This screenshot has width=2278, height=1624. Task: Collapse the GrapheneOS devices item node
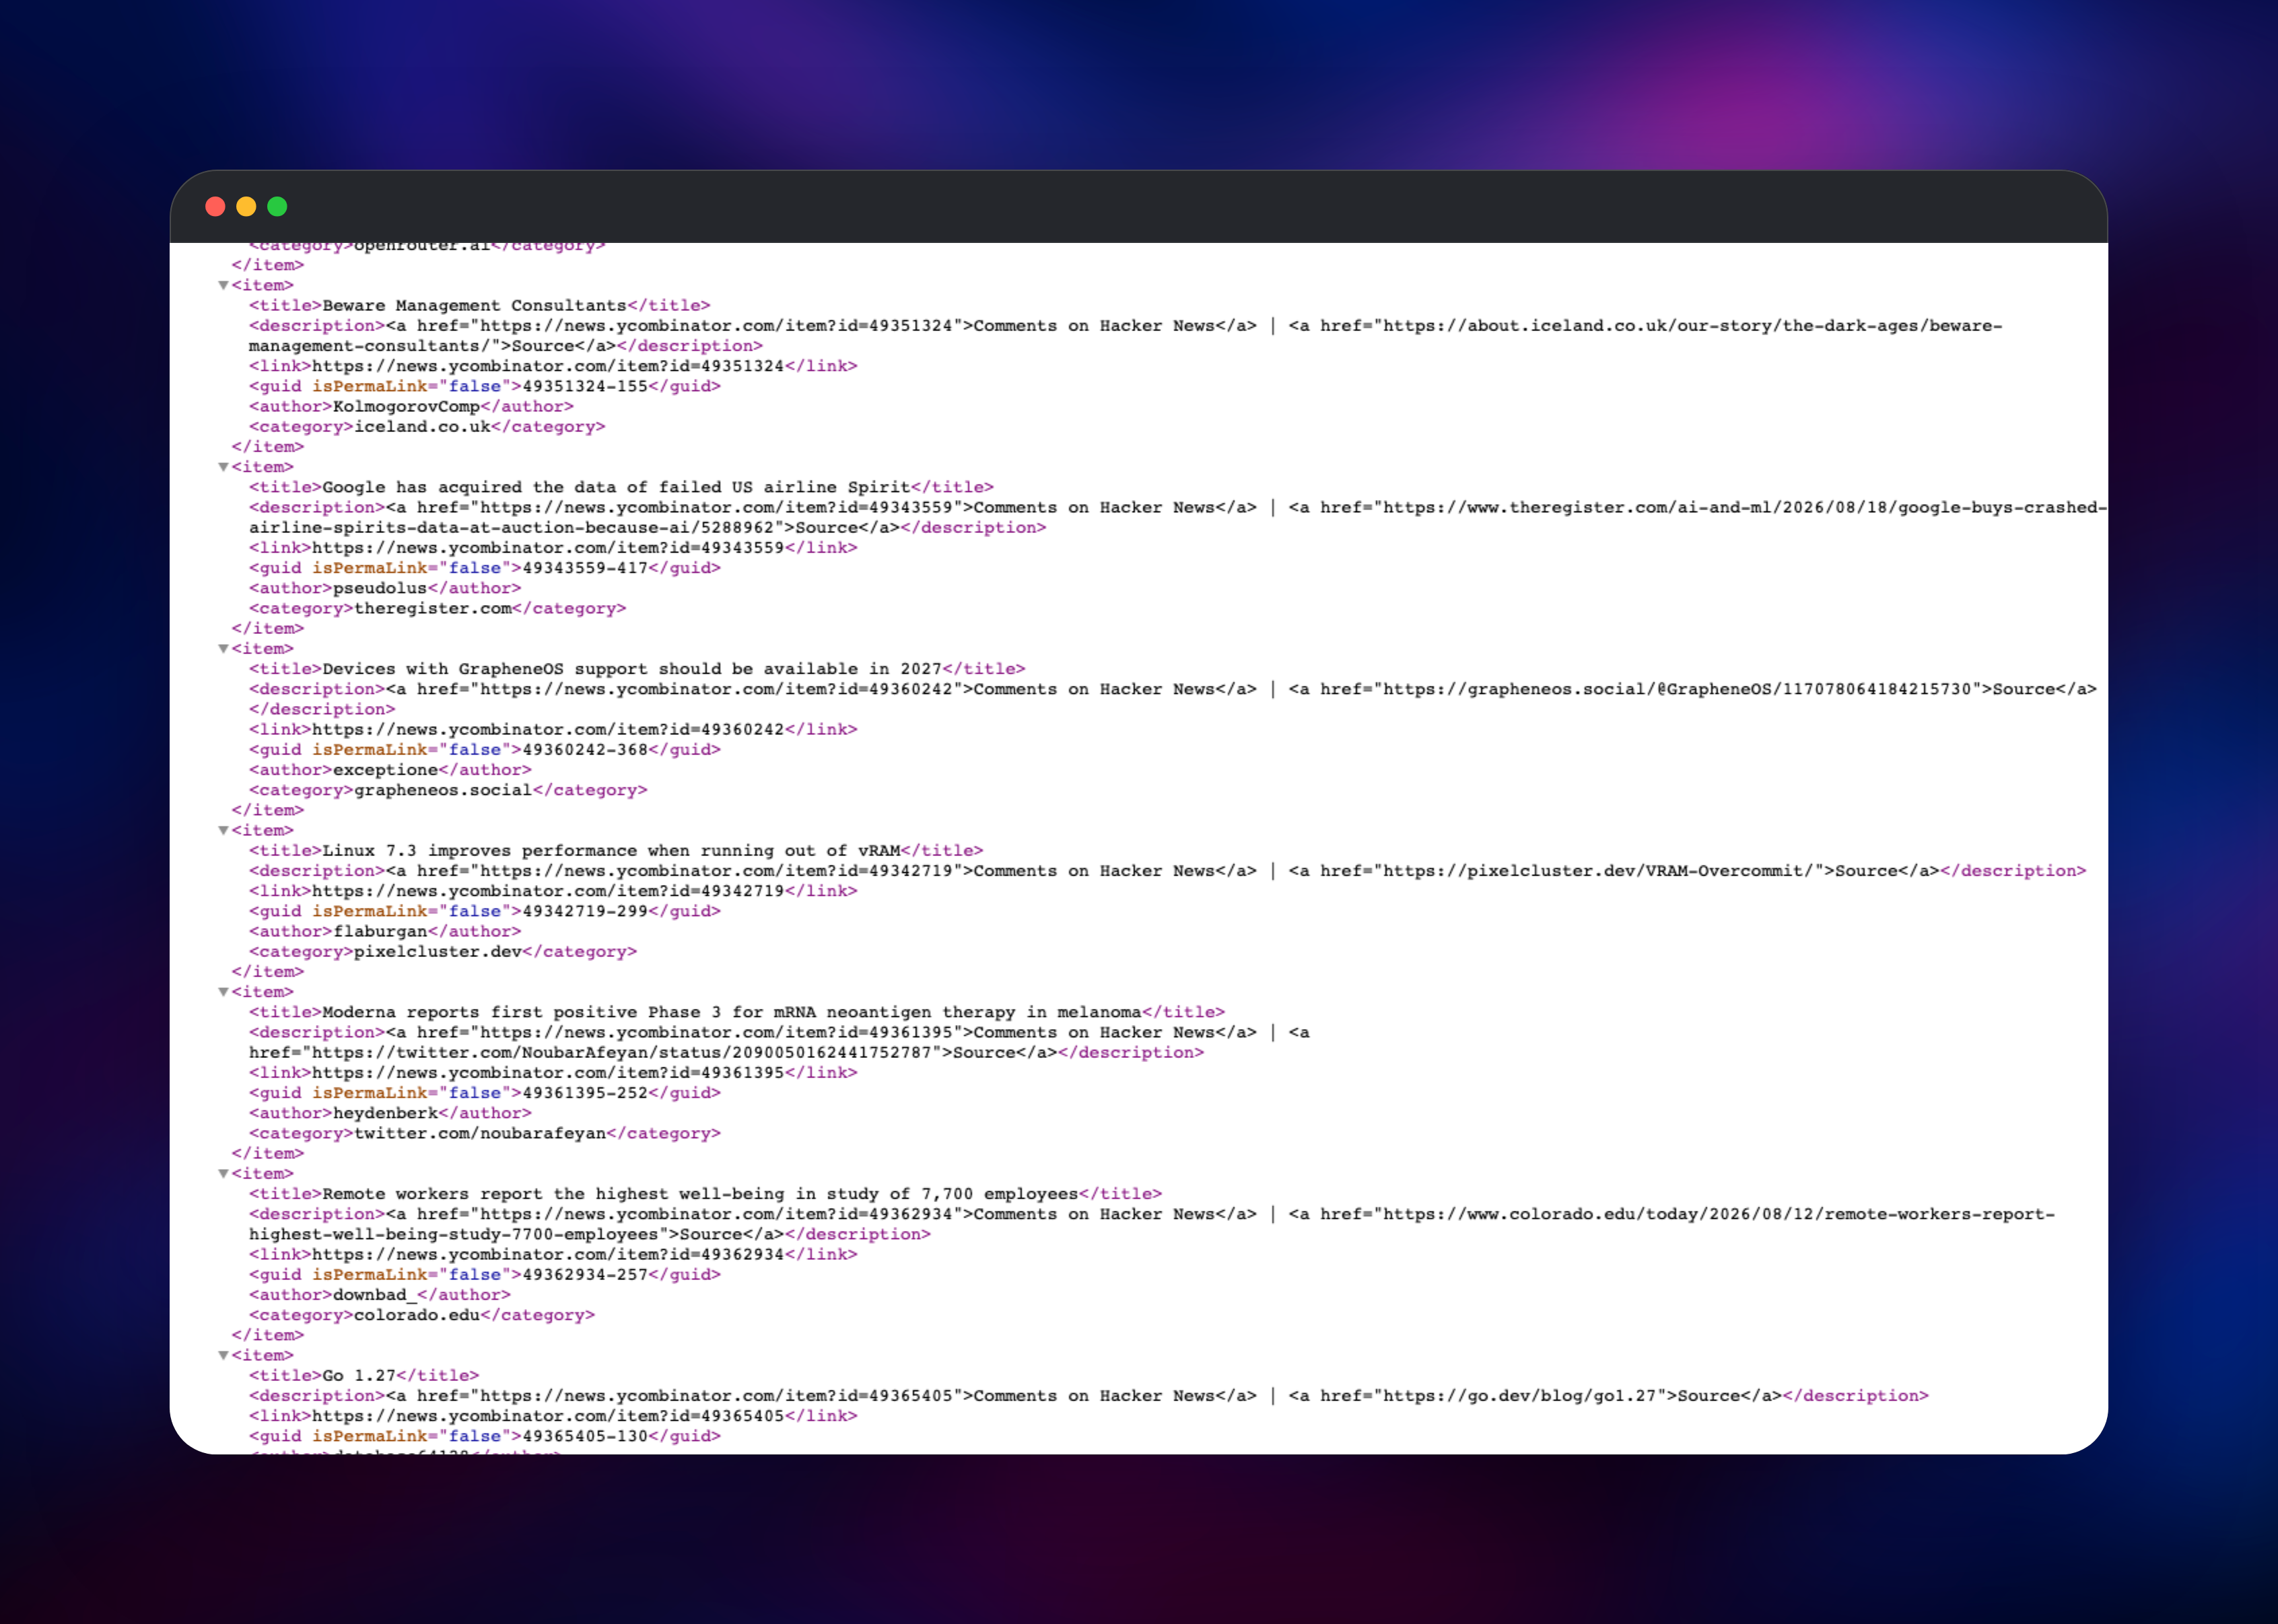223,649
